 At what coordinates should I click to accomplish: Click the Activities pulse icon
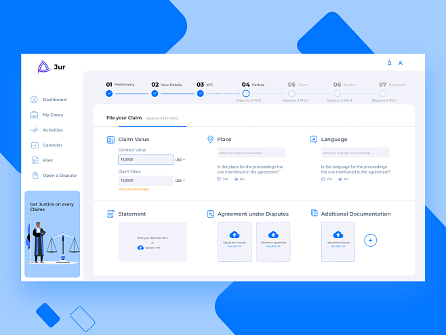34,130
